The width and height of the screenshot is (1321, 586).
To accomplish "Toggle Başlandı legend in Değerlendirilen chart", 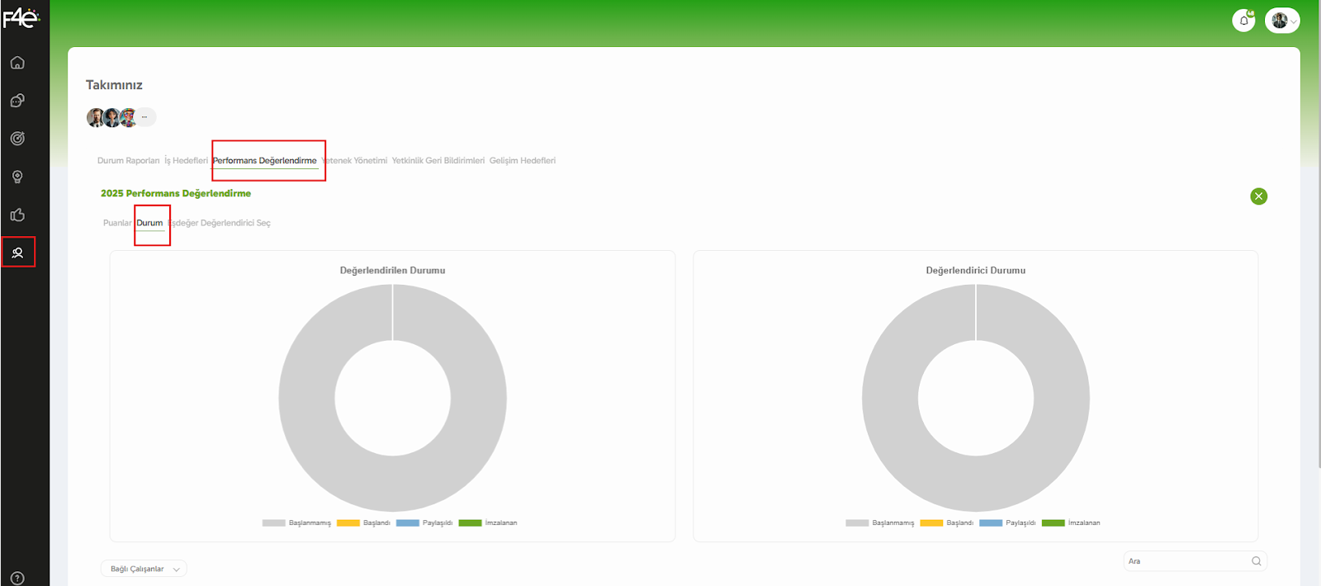I will [363, 522].
